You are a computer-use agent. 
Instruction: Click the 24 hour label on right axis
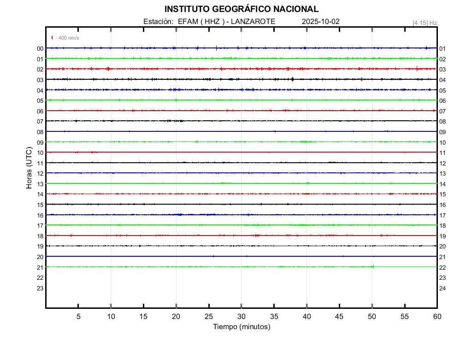442,289
